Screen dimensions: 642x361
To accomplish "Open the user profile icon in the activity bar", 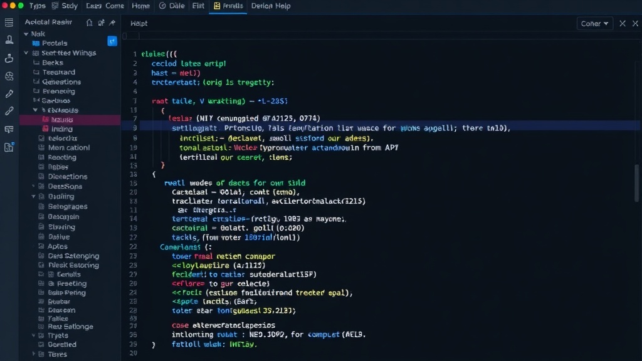I will (x=9, y=39).
